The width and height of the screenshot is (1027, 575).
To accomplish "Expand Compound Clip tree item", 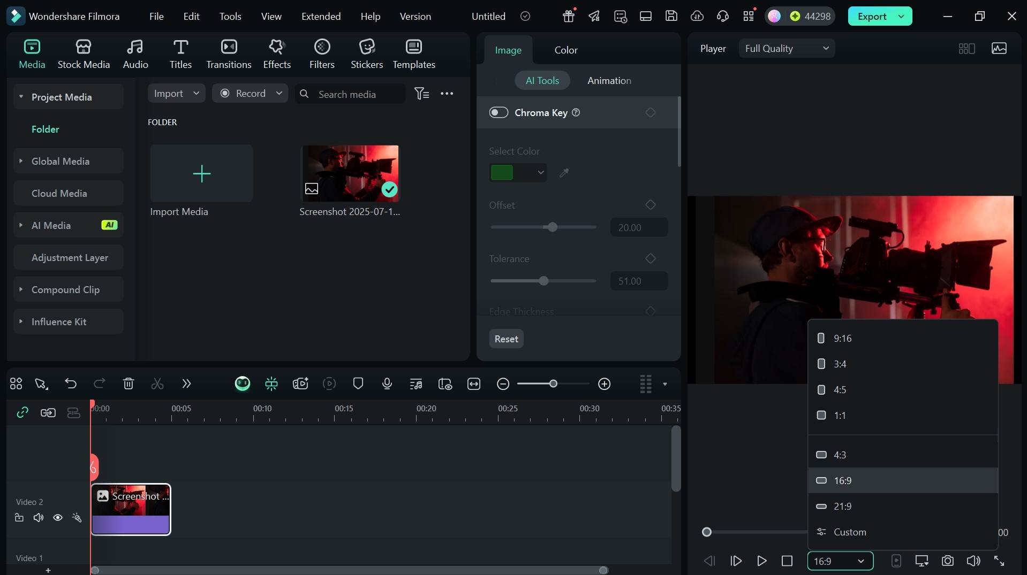I will point(21,289).
